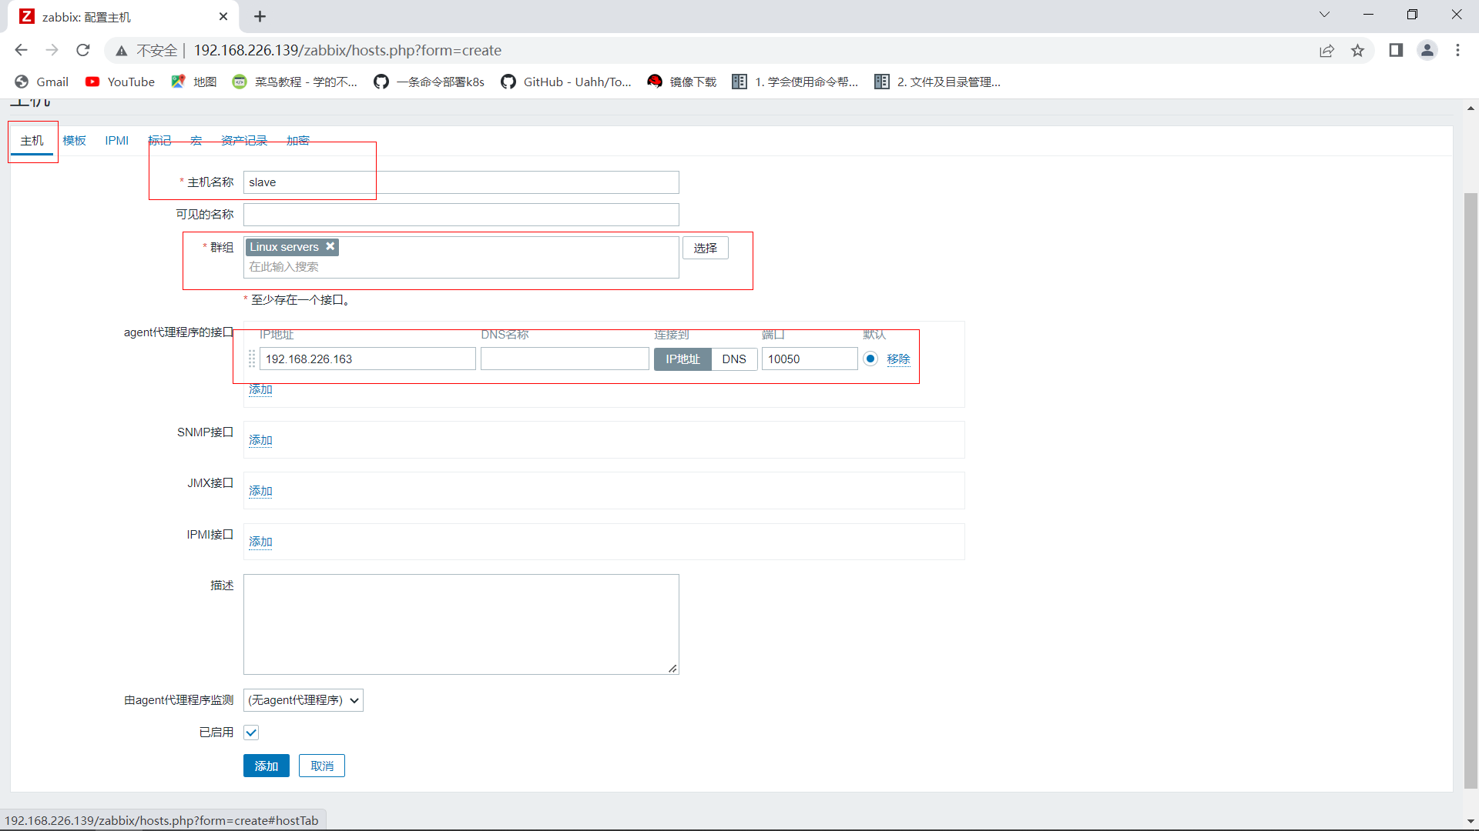Click 移除 link to remove interface
Image resolution: width=1479 pixels, height=831 pixels.
(898, 359)
